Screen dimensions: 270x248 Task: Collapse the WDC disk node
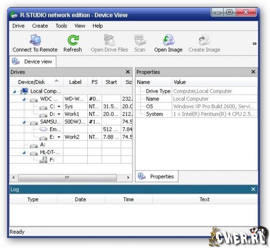pos(24,99)
